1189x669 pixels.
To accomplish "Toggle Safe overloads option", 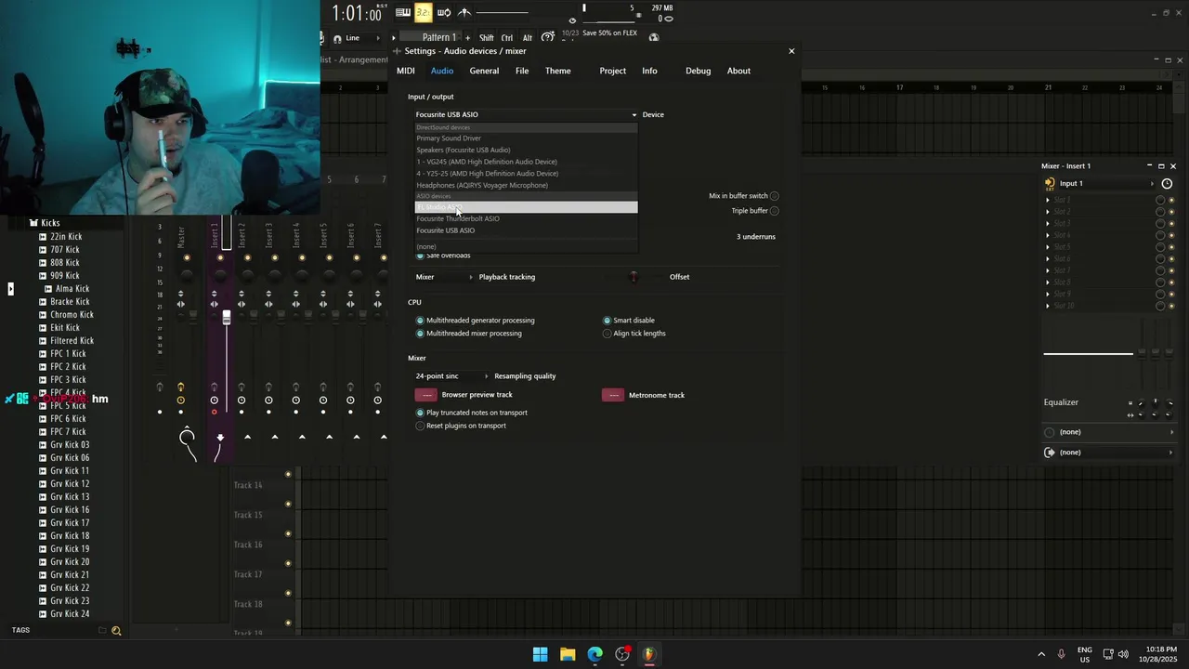I will 420,256.
